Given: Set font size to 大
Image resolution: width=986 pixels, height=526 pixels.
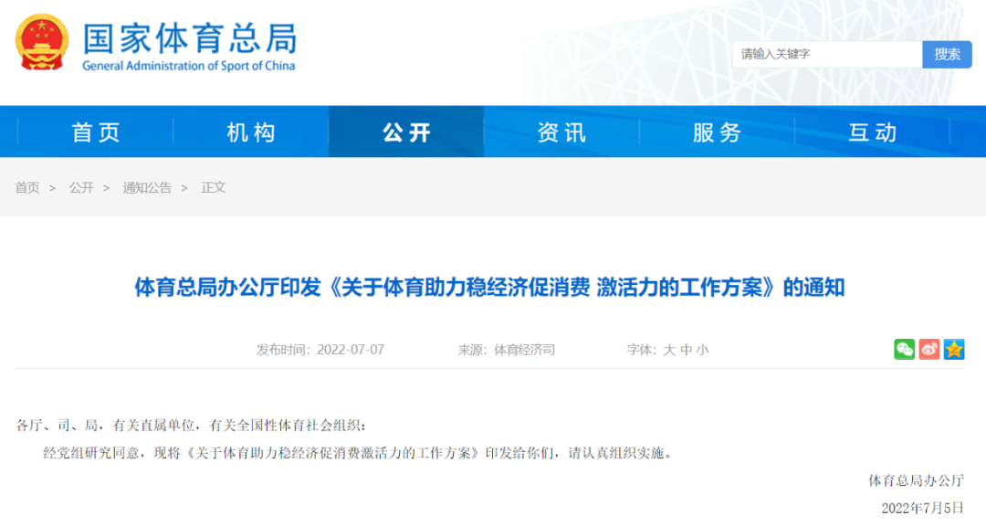Looking at the screenshot, I should [x=669, y=350].
